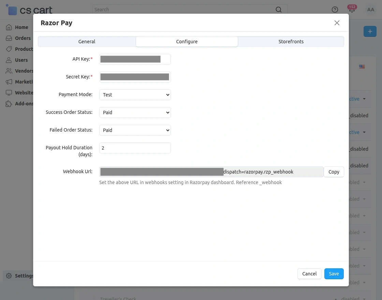Switch to the General tab
Image resolution: width=382 pixels, height=300 pixels.
(x=87, y=41)
